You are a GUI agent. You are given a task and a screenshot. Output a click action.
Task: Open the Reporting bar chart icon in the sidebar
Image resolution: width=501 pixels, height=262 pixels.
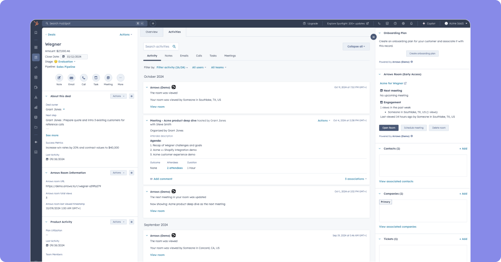point(36,107)
